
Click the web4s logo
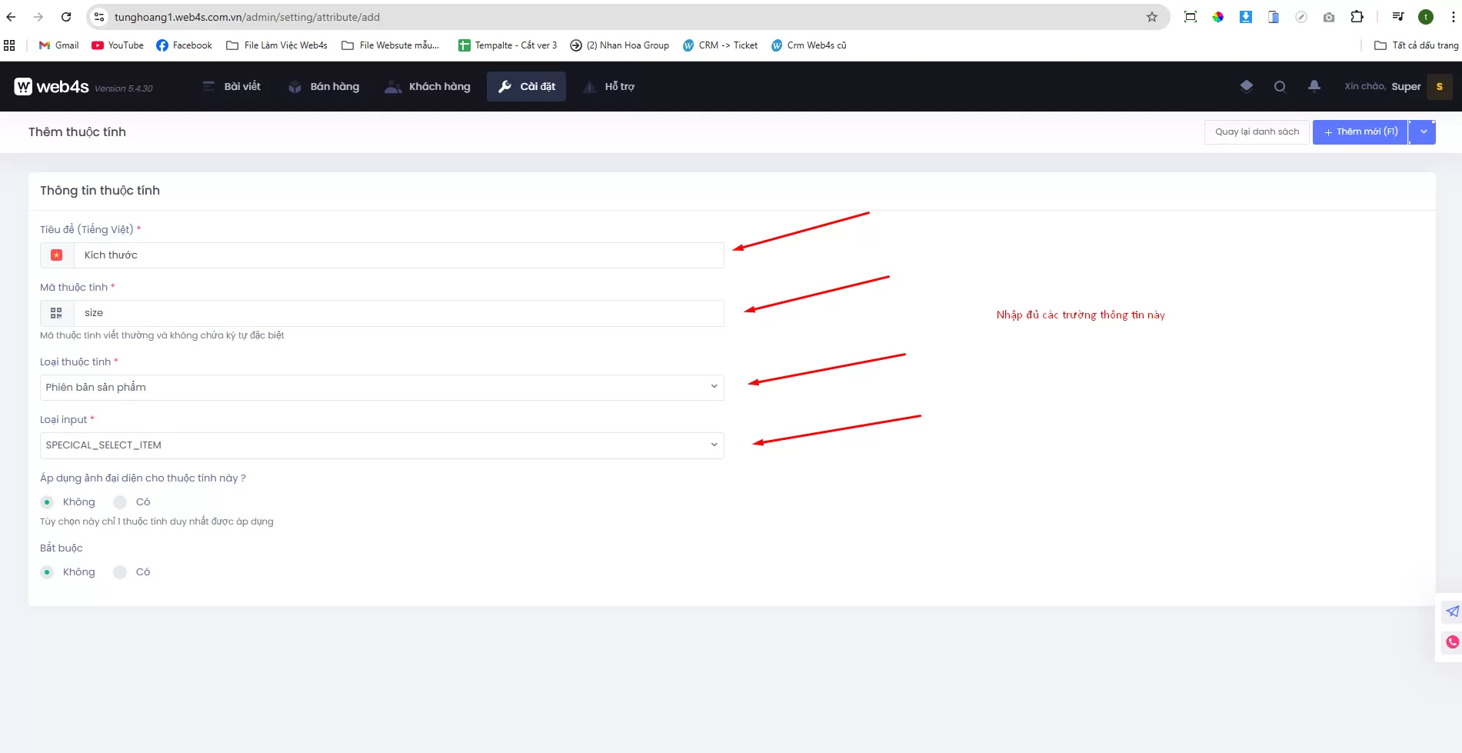tap(52, 87)
